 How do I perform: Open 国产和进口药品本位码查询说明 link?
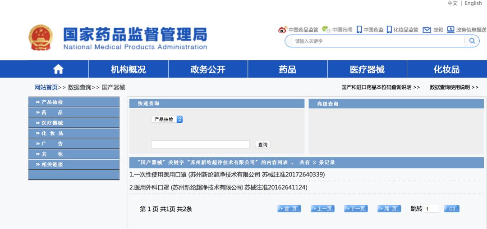(x=381, y=87)
